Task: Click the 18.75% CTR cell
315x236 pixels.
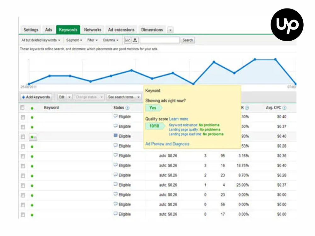Action: pos(243,166)
